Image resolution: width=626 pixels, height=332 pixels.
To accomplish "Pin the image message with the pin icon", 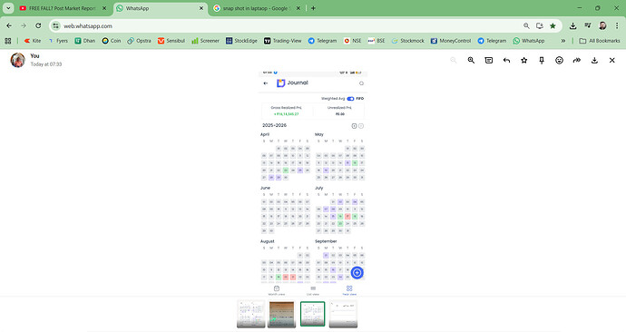I will pos(542,60).
